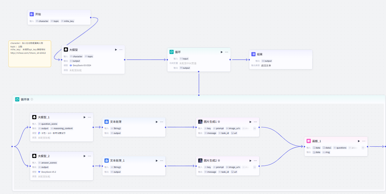Click the pink 画板_1 canvas node icon
386x194 pixels.
(x=309, y=141)
